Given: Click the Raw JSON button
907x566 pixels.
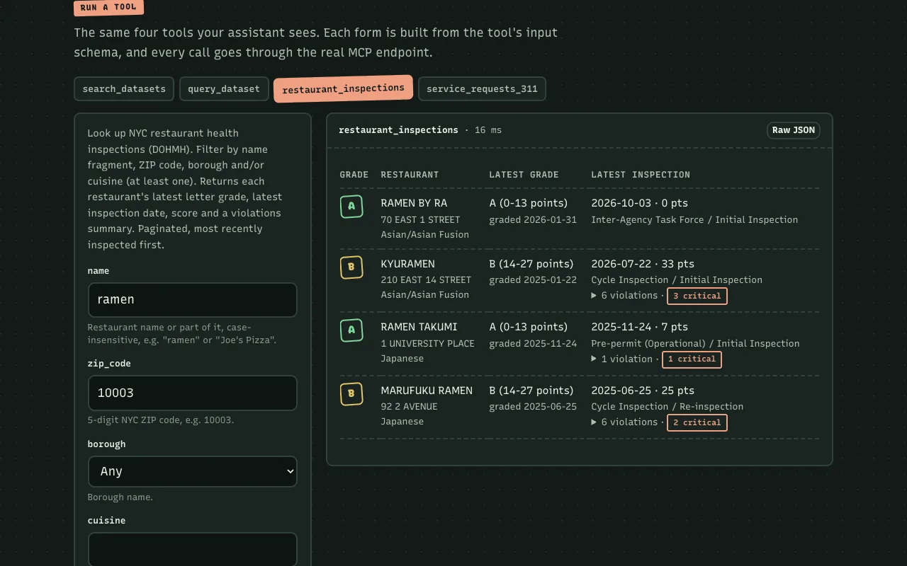Looking at the screenshot, I should pyautogui.click(x=794, y=130).
